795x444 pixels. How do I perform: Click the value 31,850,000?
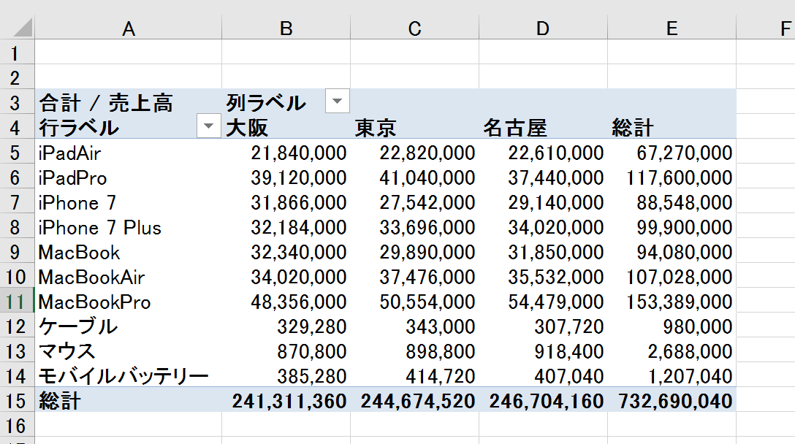[556, 253]
